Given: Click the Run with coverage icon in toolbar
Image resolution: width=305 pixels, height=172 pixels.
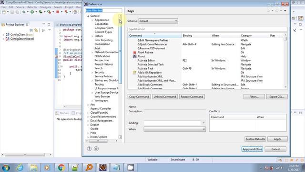Looking at the screenshot, I should click(41, 12).
